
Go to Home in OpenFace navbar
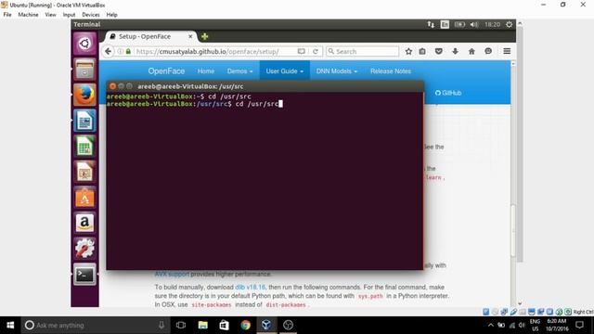tap(206, 71)
